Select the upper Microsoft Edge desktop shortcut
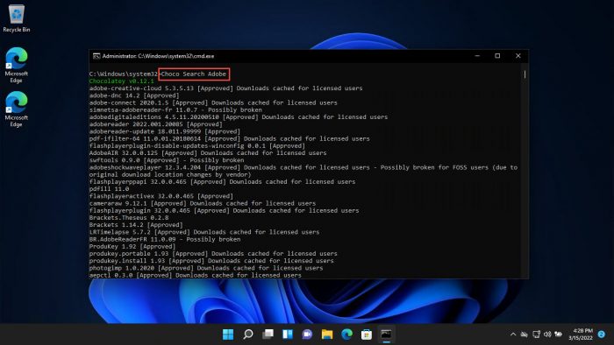This screenshot has height=345, width=614. coord(17,66)
